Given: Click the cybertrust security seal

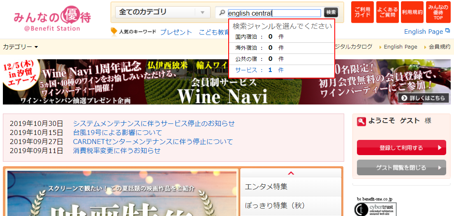Looking at the screenshot, I should pos(375,209).
